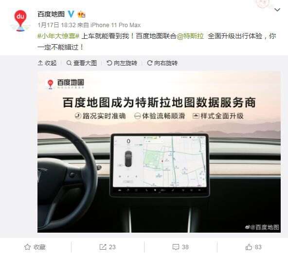
Task: Click the repost icon showing 23
Action: (108, 247)
